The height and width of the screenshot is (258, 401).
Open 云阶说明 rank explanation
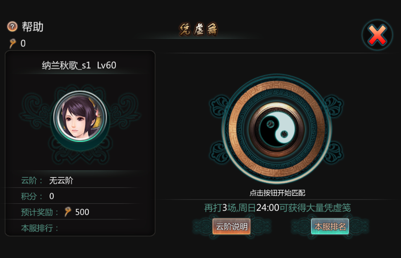[x=231, y=226]
